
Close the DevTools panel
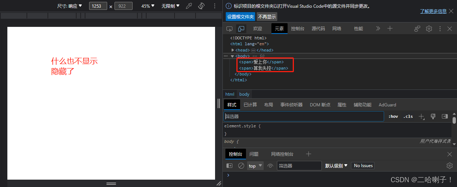point(450,29)
